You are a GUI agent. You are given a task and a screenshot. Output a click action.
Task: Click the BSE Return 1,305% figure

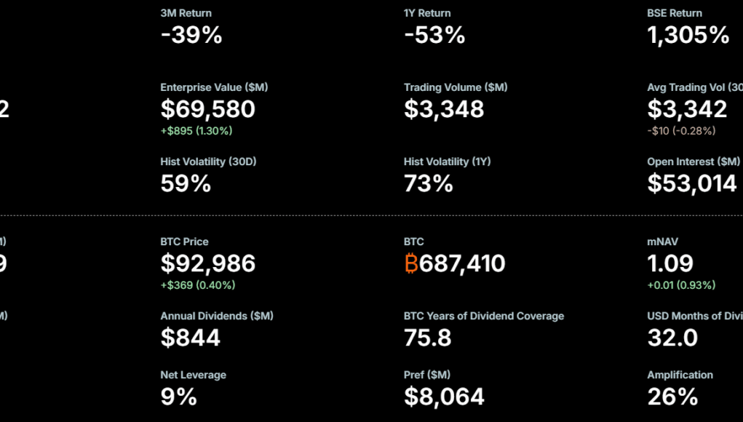point(688,35)
